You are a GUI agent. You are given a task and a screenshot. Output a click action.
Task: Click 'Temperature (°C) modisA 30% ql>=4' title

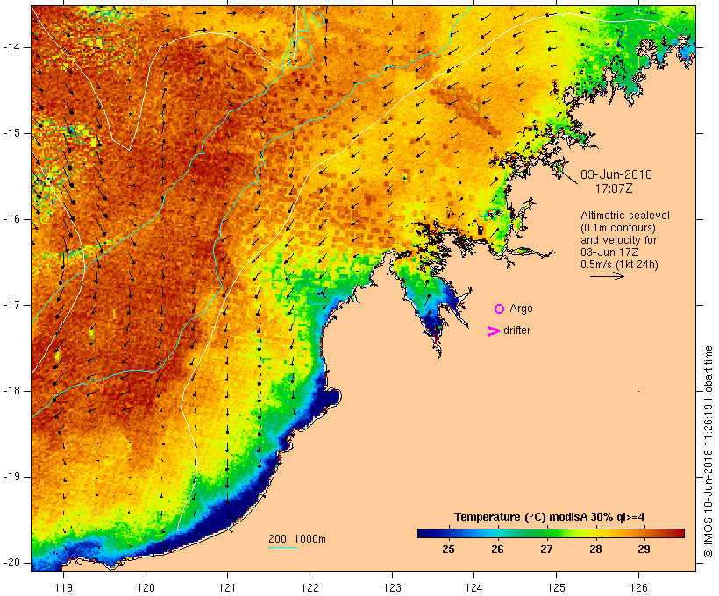pos(550,517)
